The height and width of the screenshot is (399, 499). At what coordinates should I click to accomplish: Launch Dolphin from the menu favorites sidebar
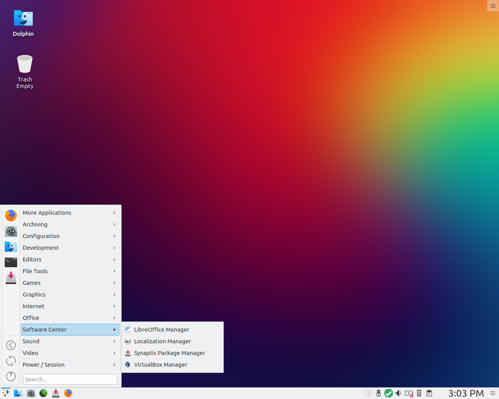click(11, 247)
